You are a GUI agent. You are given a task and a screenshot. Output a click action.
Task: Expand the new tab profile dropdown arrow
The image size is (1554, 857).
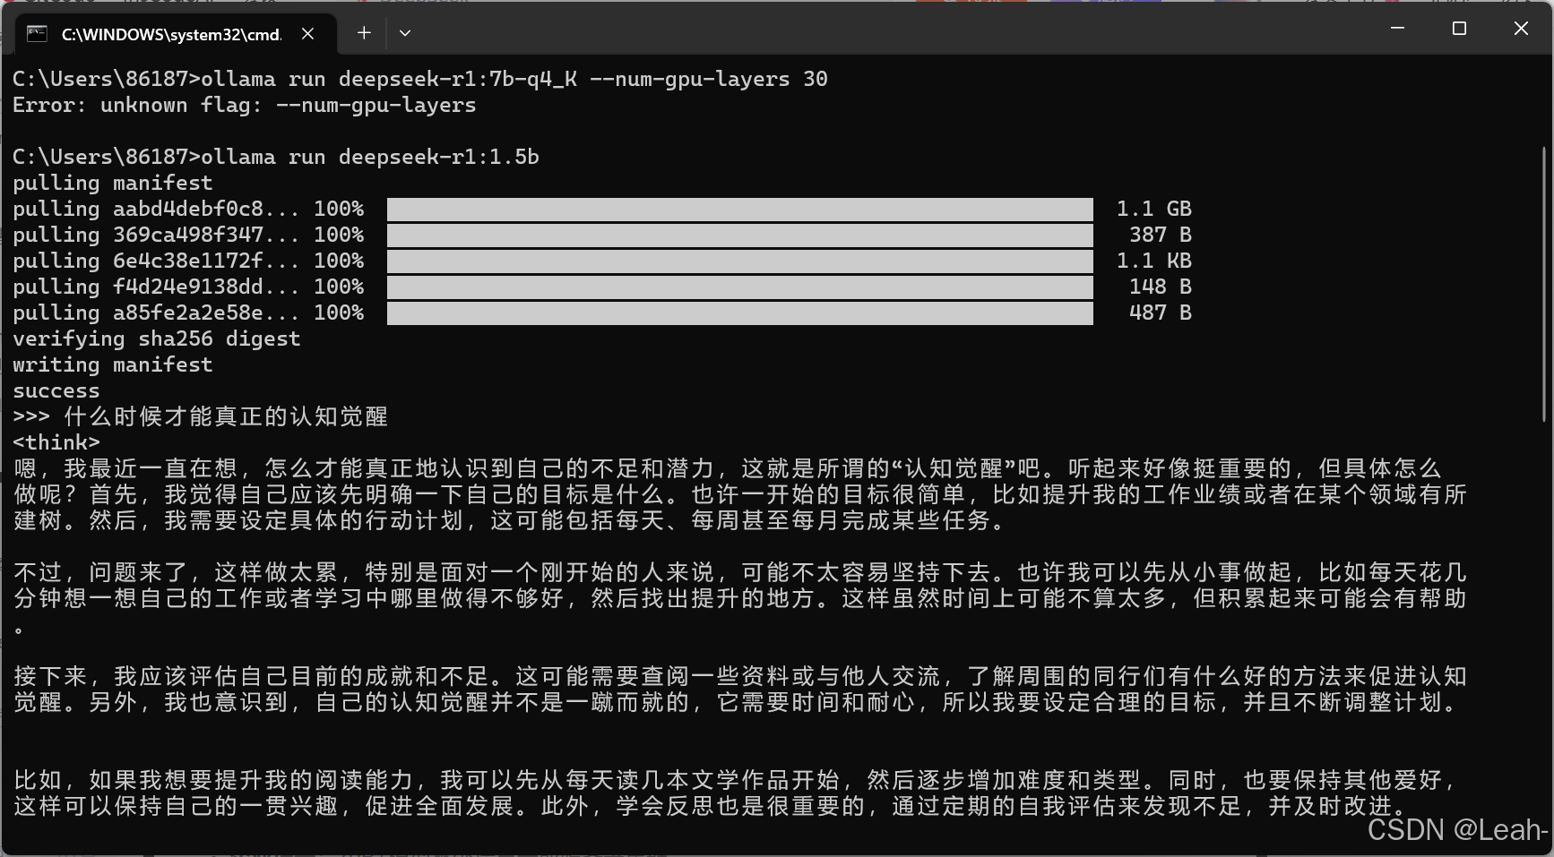[405, 33]
